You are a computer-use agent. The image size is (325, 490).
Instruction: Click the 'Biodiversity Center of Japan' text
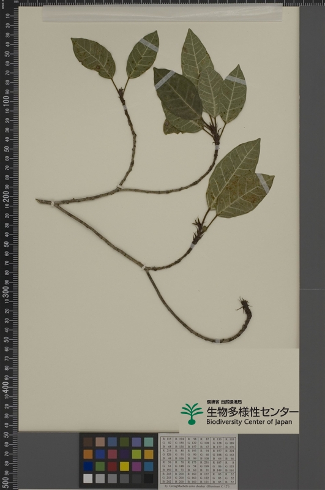click(249, 422)
